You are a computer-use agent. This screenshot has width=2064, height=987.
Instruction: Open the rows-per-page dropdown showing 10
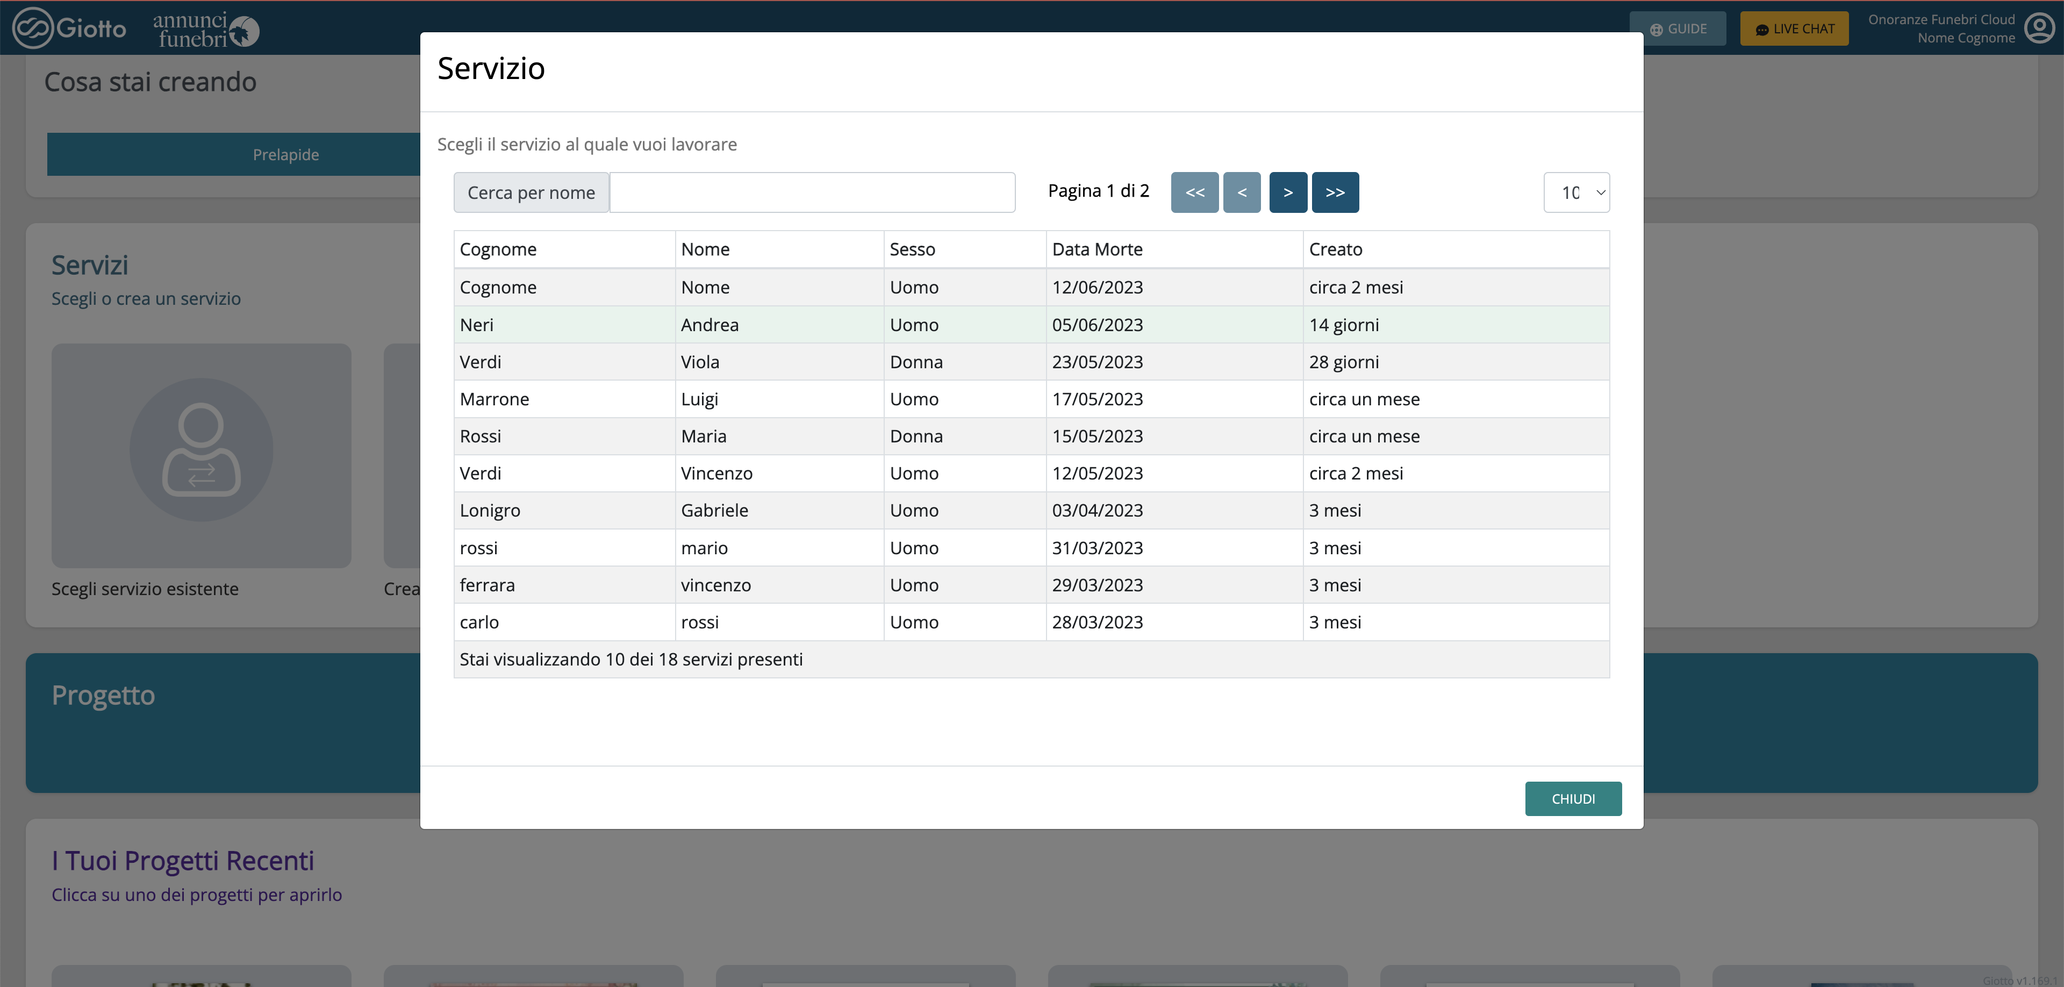pos(1575,192)
